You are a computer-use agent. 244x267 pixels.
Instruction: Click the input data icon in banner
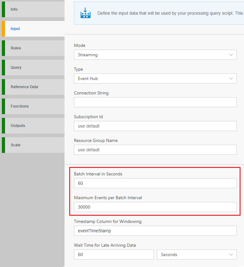pos(85,13)
